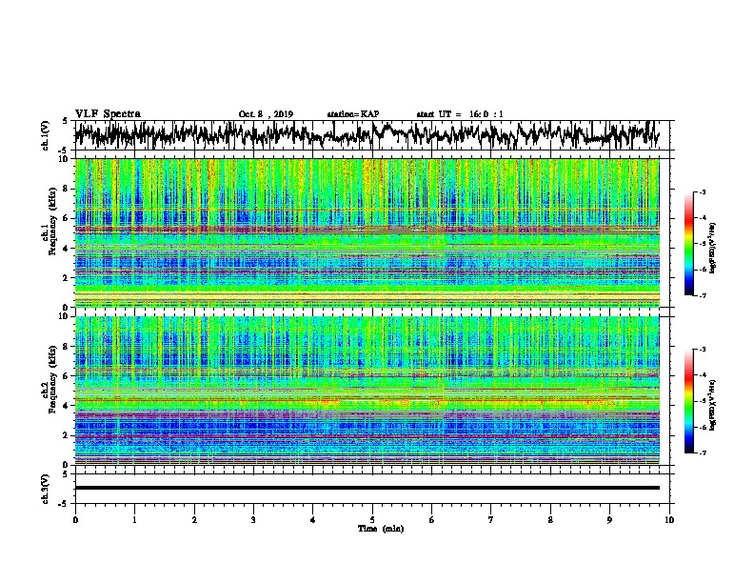This screenshot has width=754, height=583.
Task: Click the -3 value on ch.2 color bar
Action: click(703, 350)
